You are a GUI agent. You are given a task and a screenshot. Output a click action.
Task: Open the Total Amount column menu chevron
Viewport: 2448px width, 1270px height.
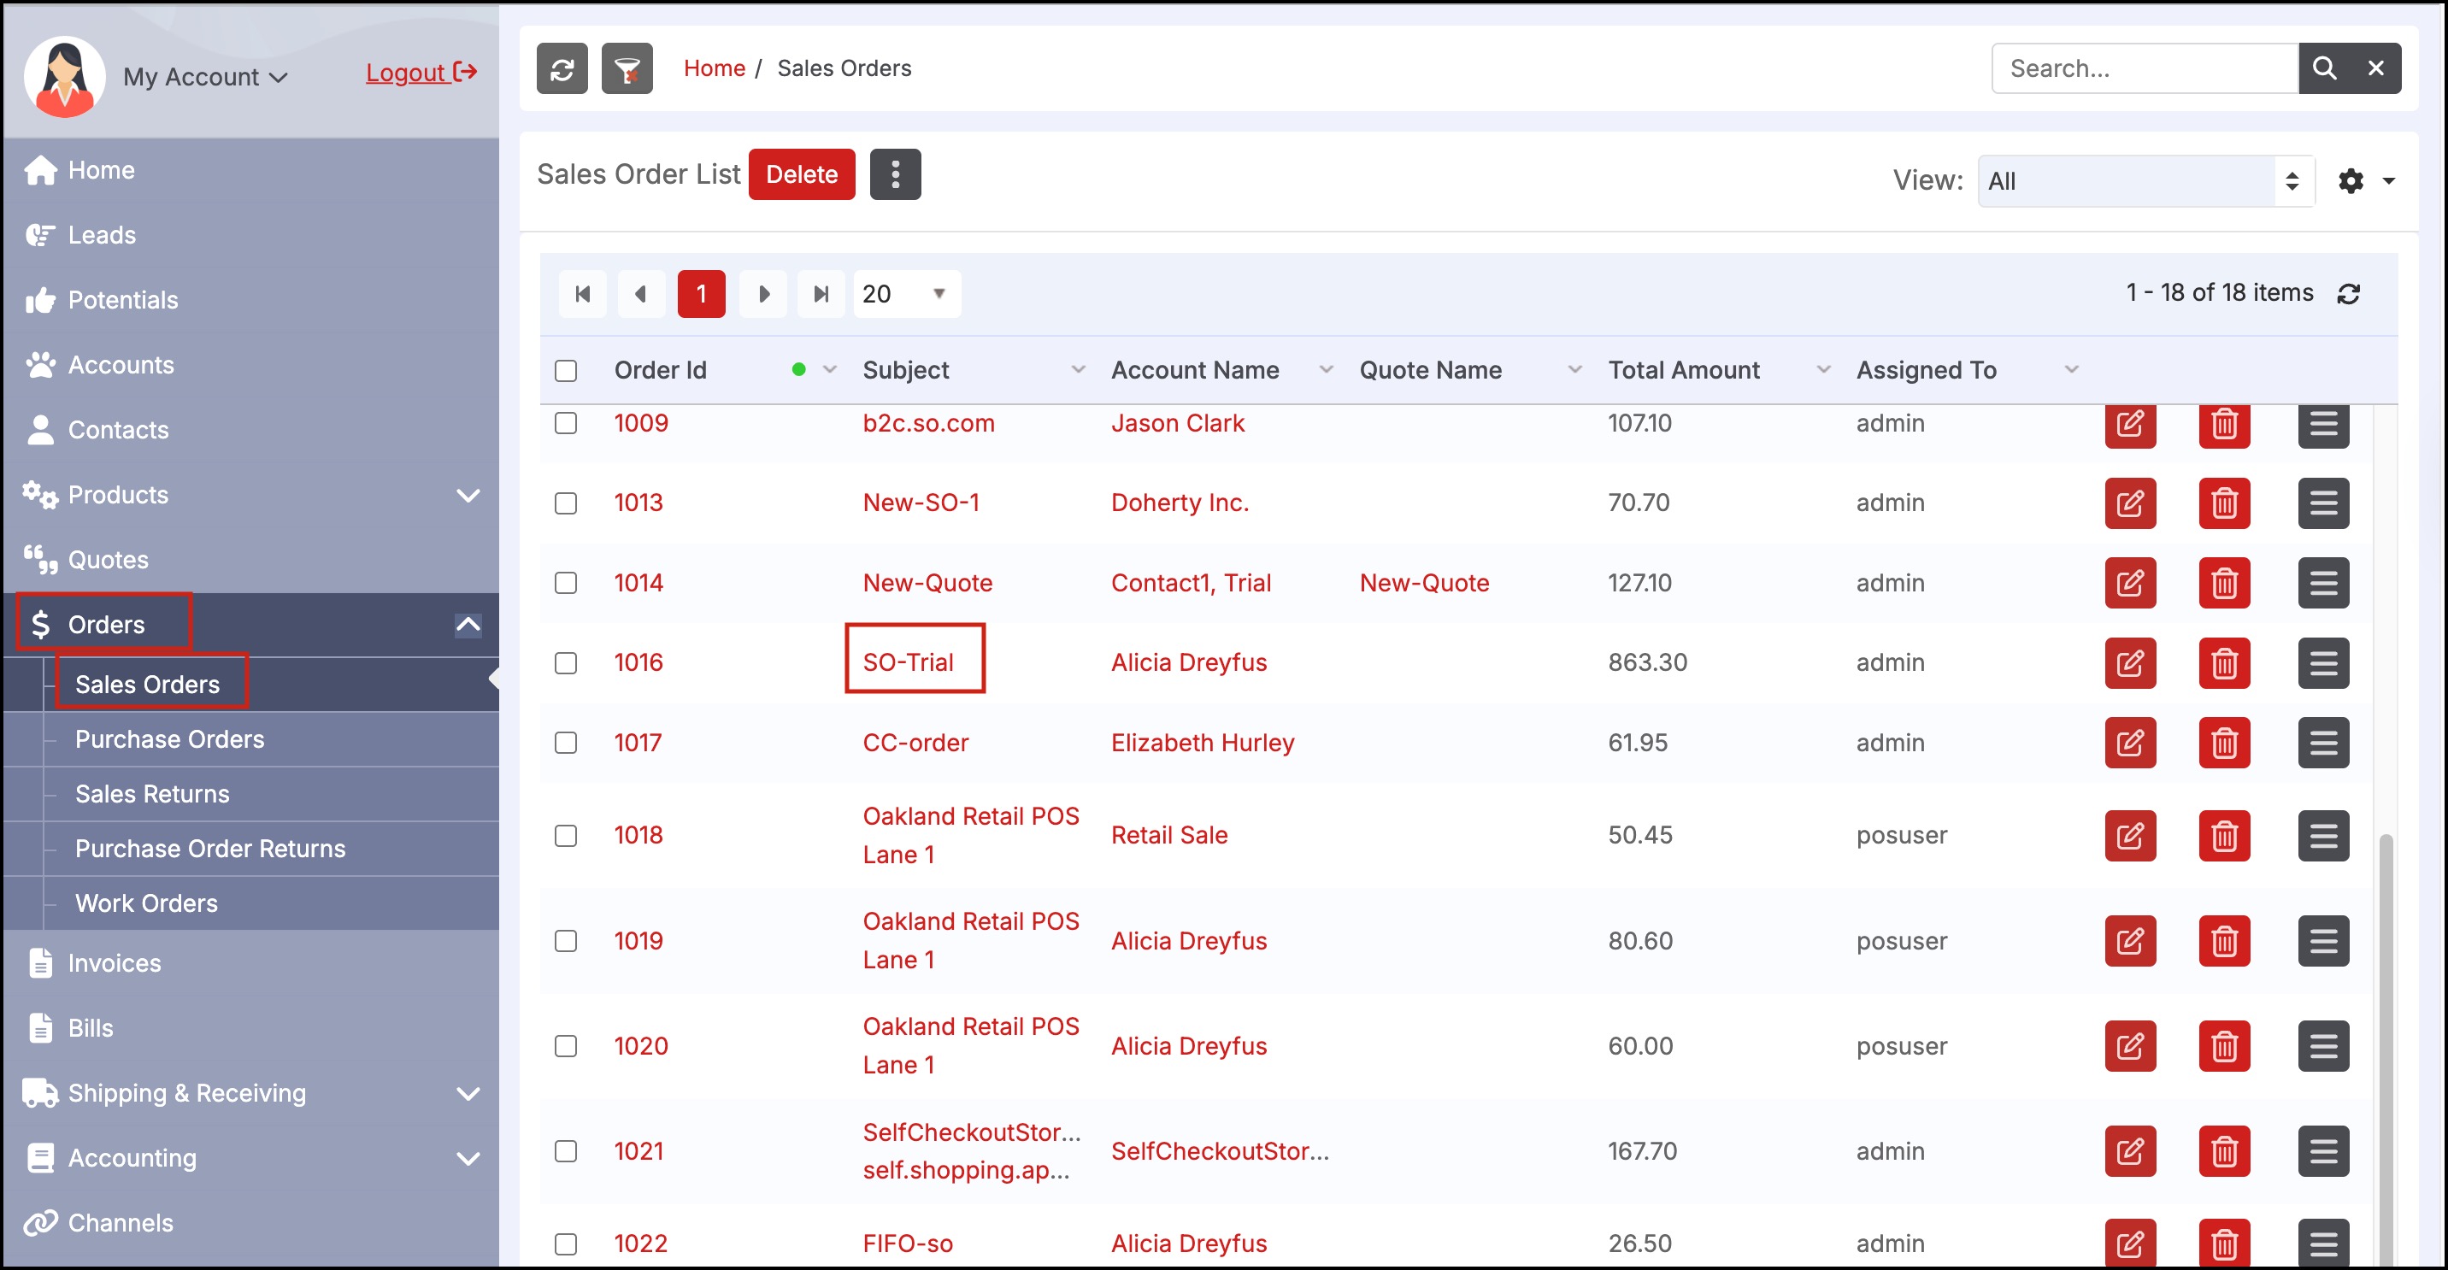(x=1824, y=369)
